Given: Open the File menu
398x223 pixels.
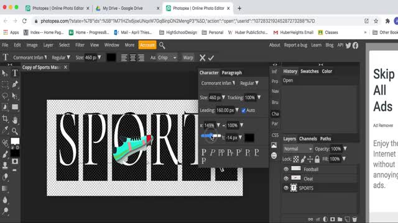Looking at the screenshot, I should click(5, 45).
